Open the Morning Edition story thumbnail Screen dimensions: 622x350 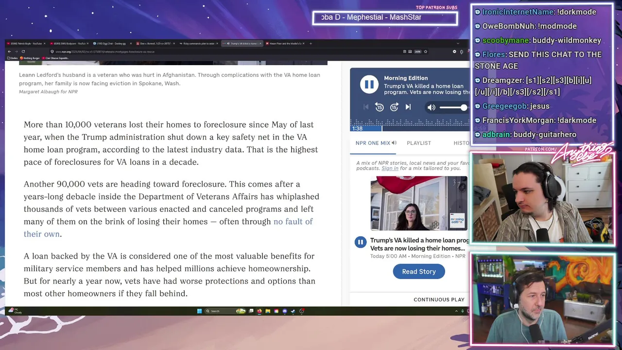(419, 203)
